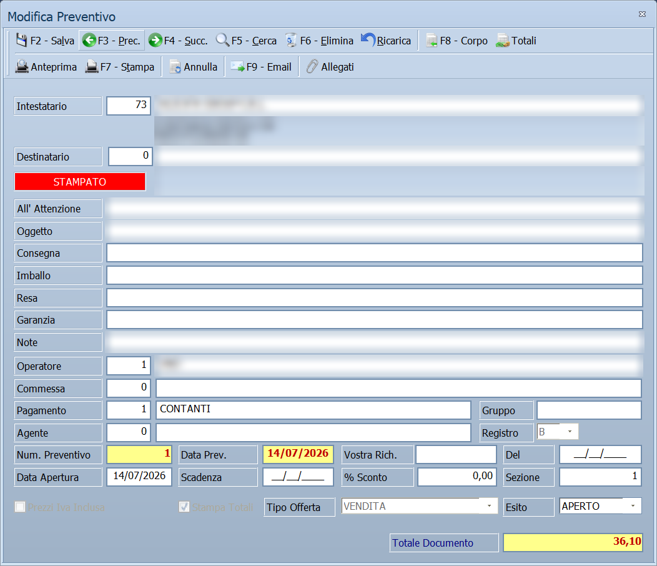Open the Registro dropdown

click(x=570, y=432)
